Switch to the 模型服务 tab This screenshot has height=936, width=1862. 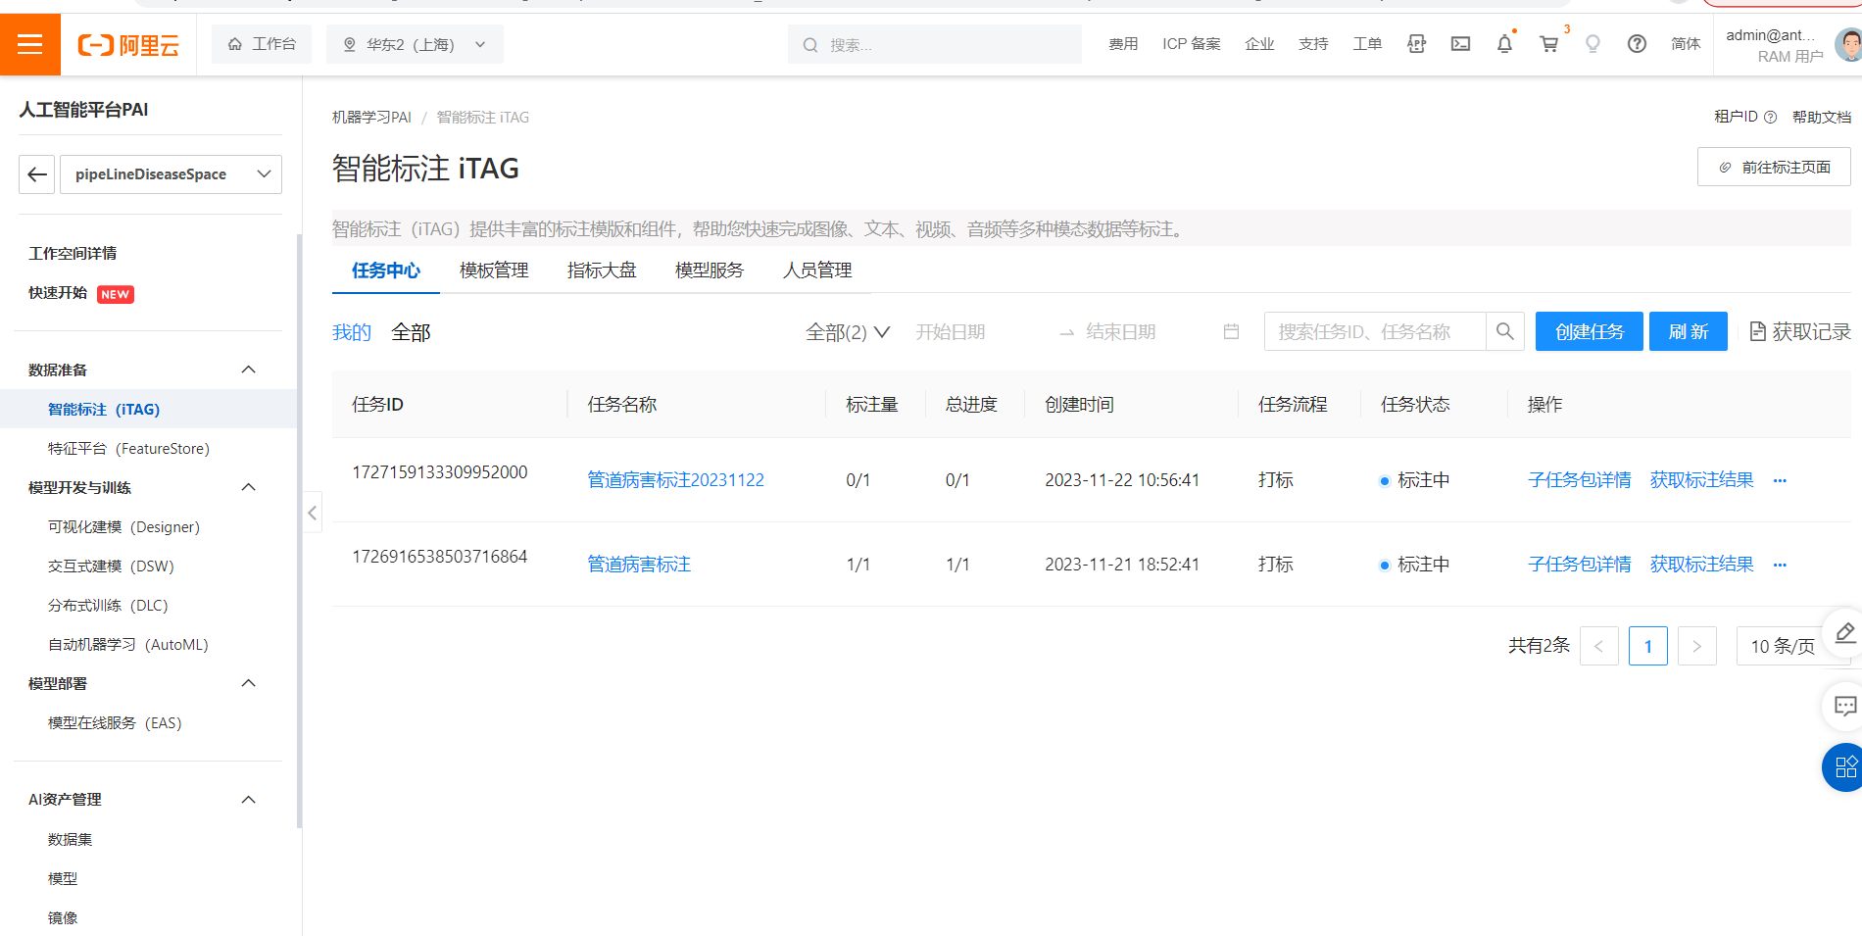click(x=710, y=271)
